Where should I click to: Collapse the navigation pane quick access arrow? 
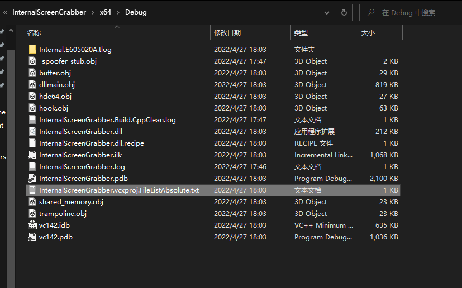(x=11, y=30)
